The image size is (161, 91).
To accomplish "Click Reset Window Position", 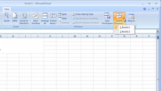I will point(86,23).
